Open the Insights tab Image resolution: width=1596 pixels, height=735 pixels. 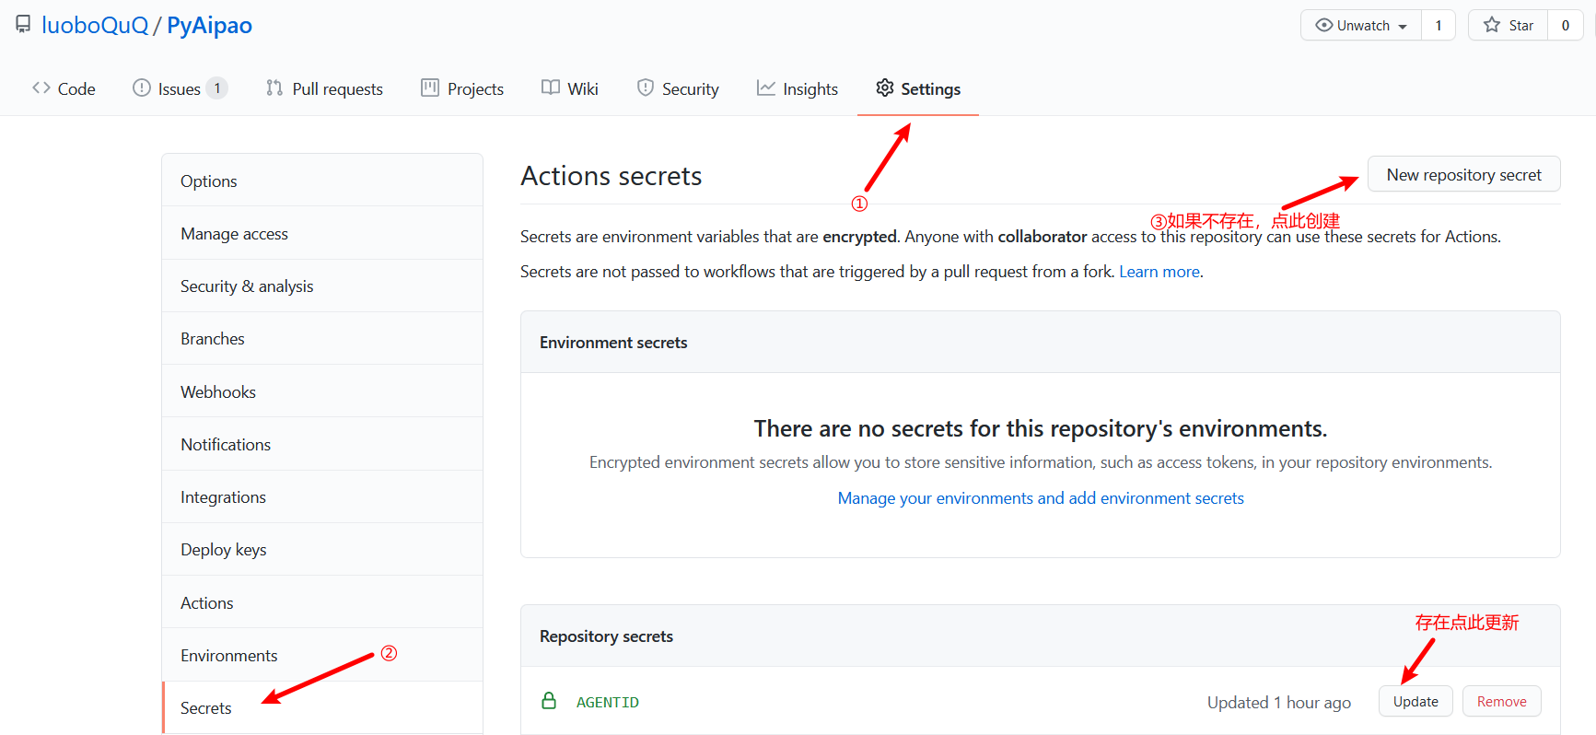click(x=798, y=88)
